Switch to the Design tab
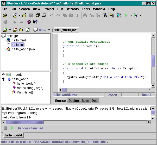 (73, 101)
